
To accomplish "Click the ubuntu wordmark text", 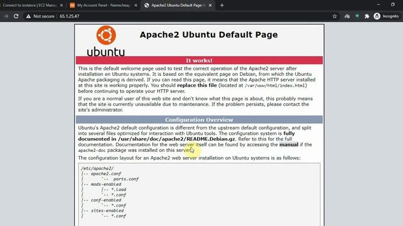I will (106, 51).
